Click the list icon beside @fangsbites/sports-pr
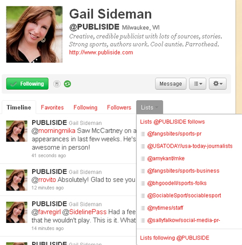 [x=143, y=134]
